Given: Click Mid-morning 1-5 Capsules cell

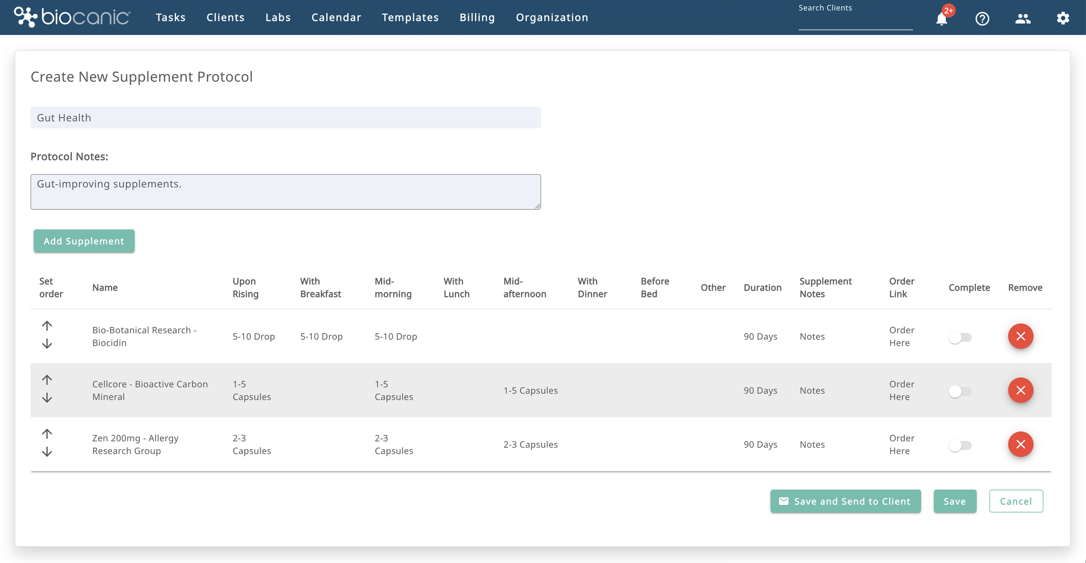Looking at the screenshot, I should pos(394,390).
